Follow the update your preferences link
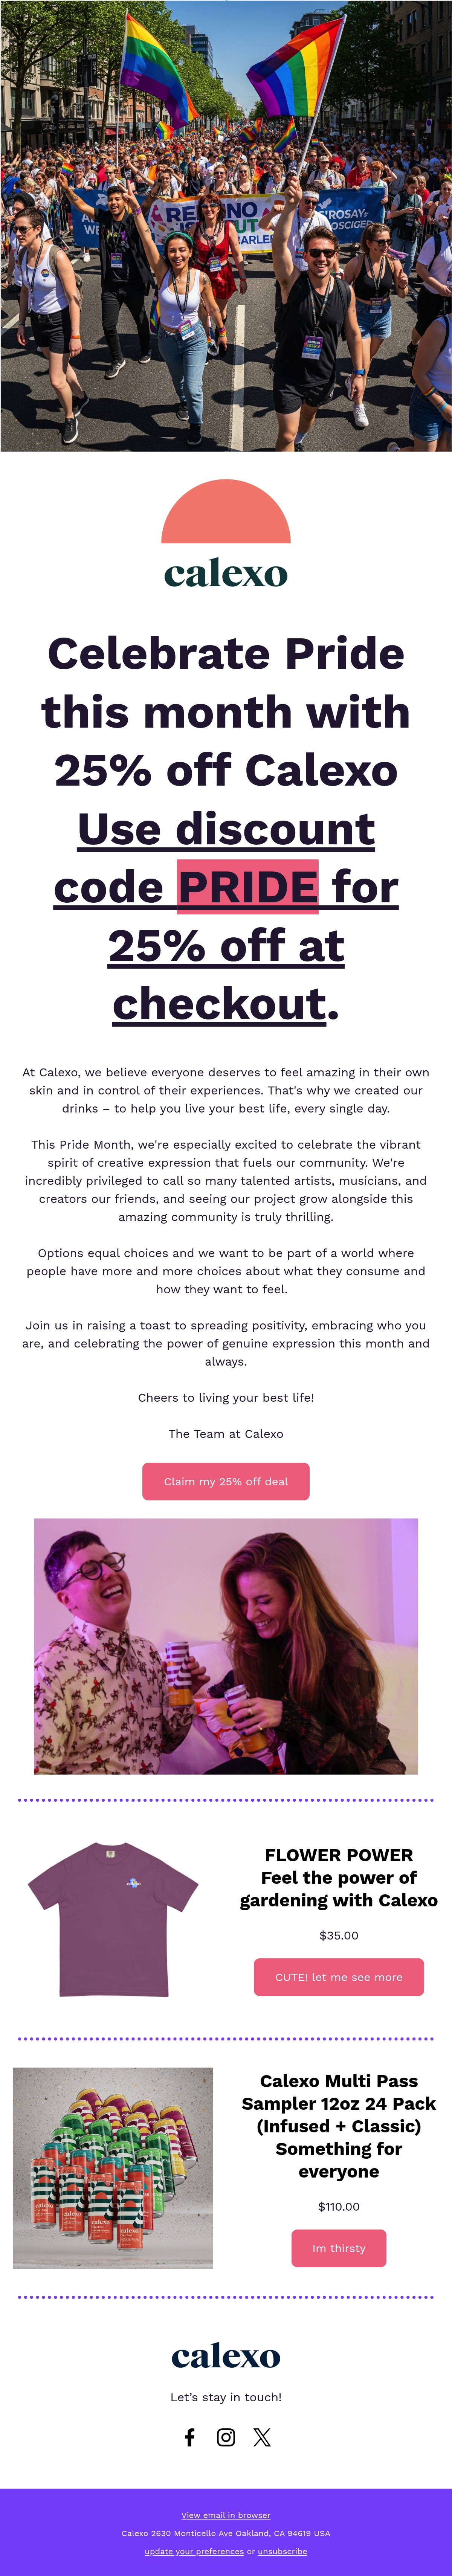This screenshot has width=452, height=2576. coord(194,2551)
